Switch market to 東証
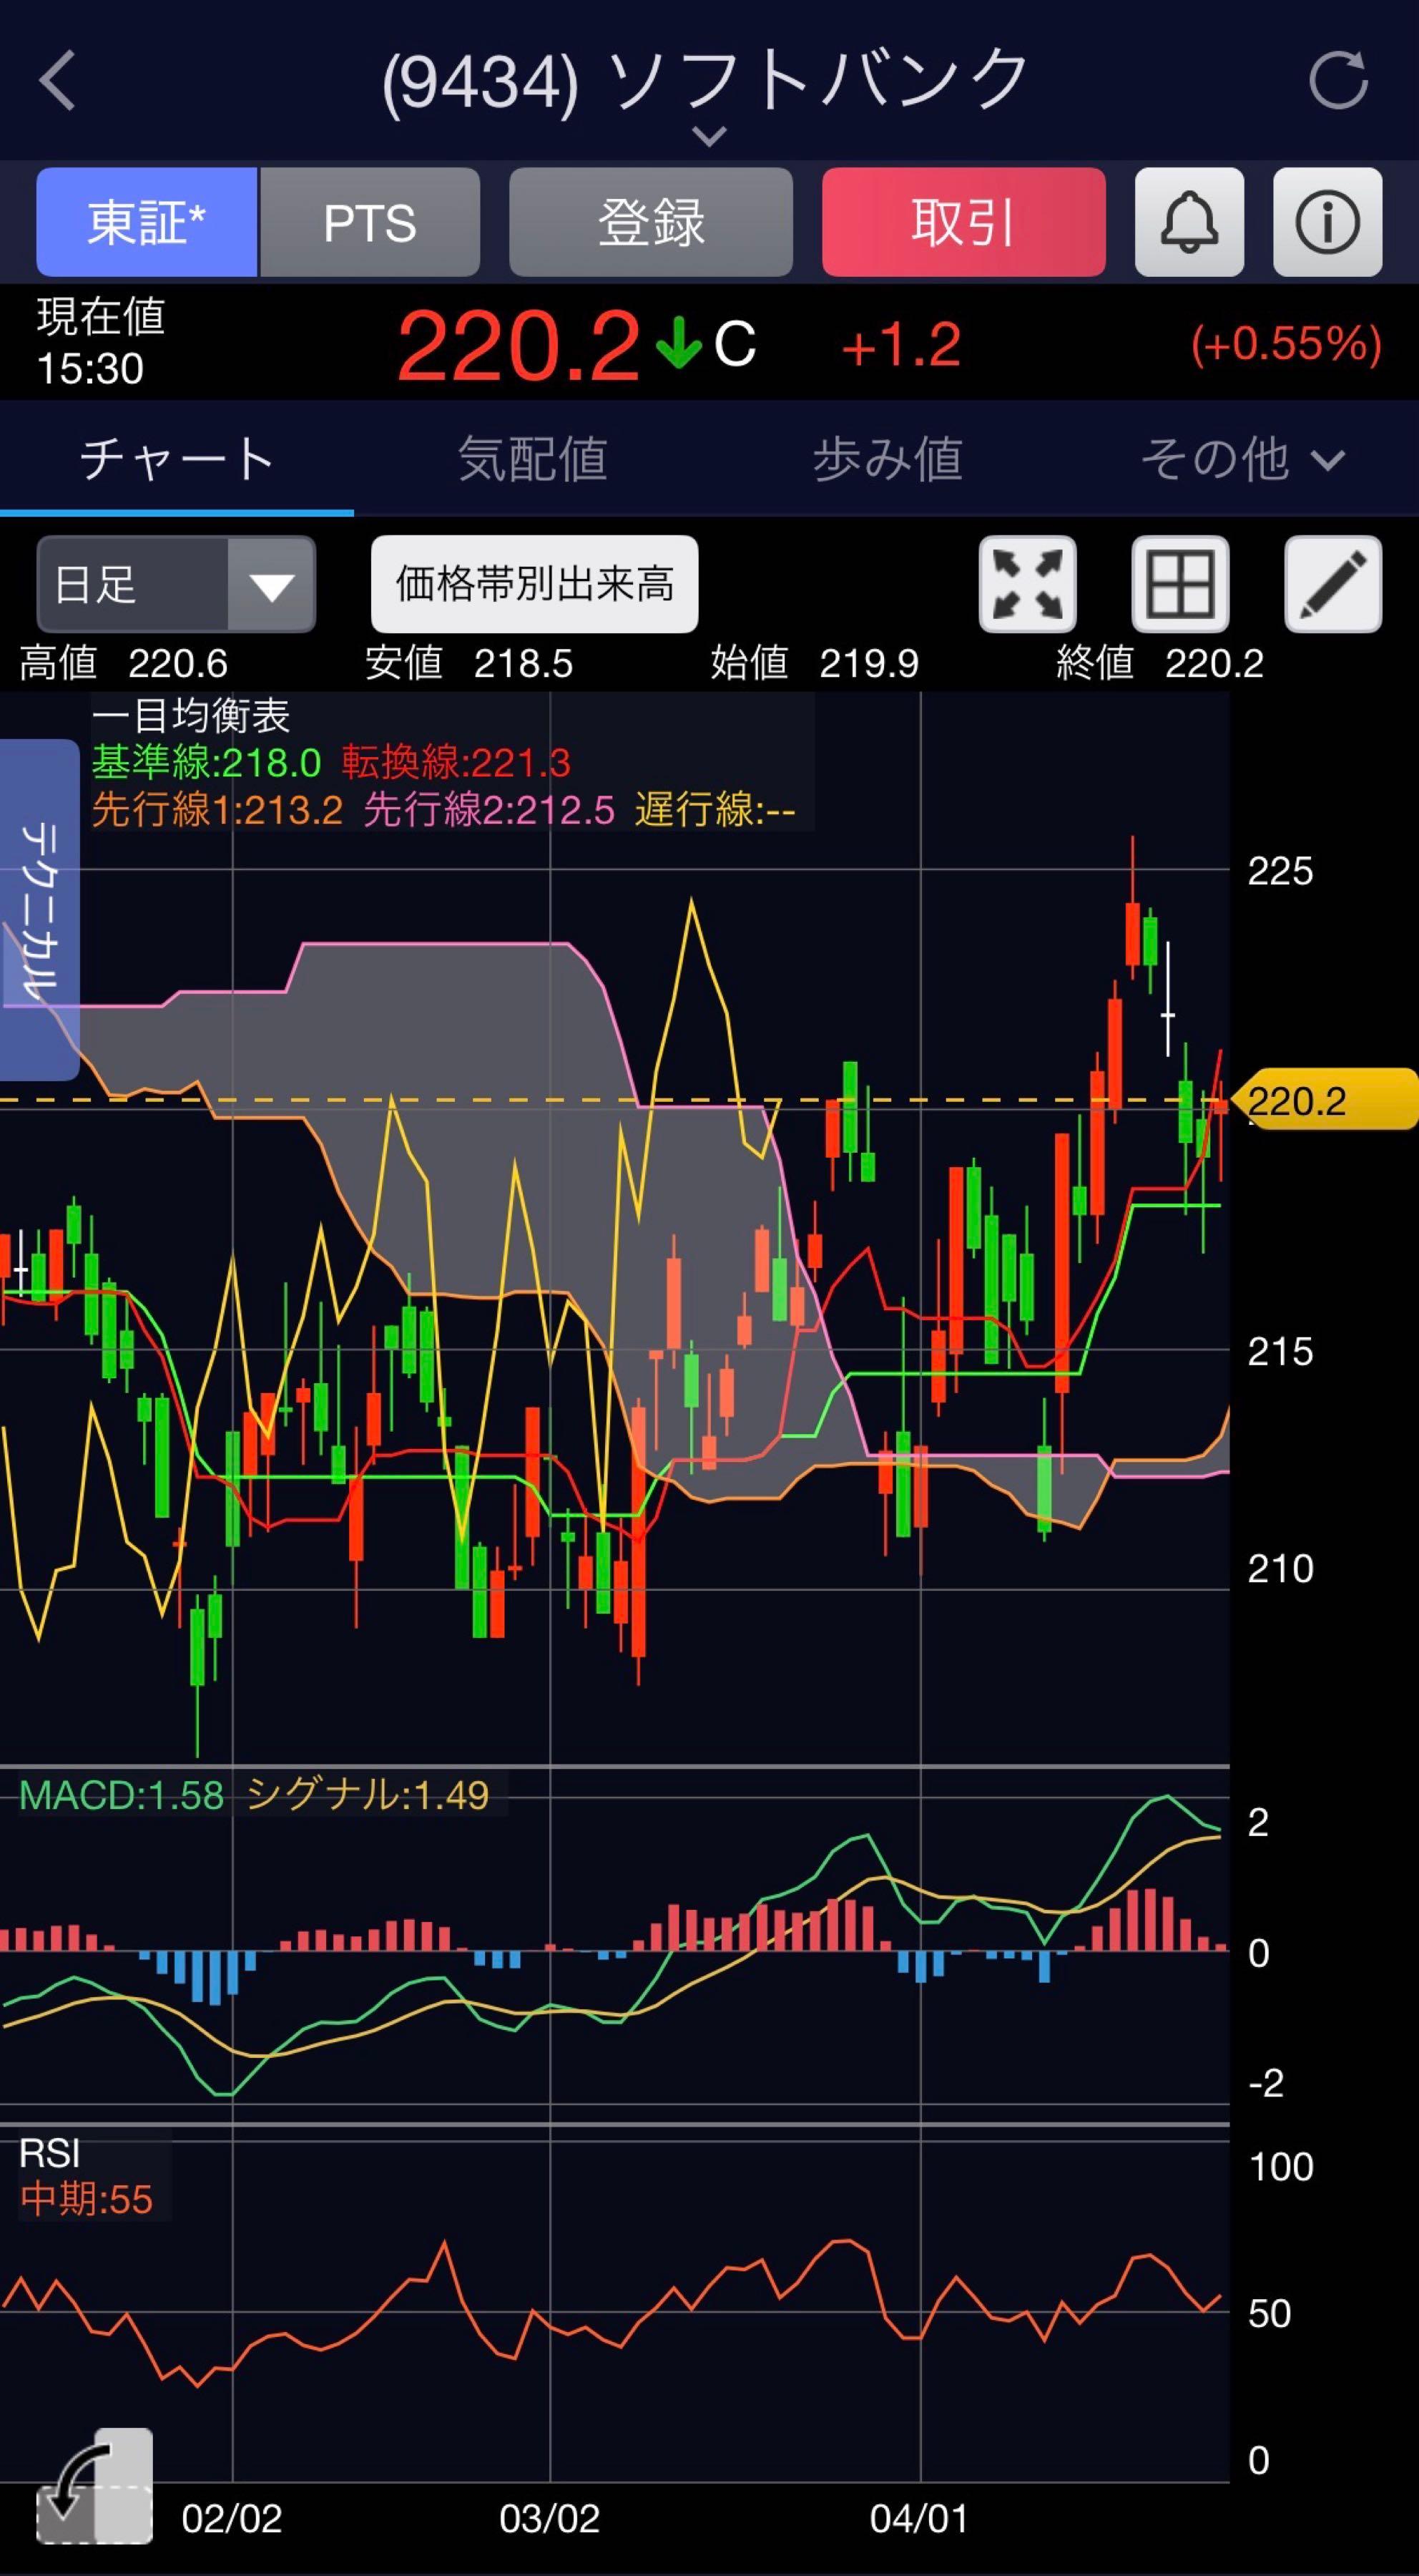1419x2576 pixels. pos(147,222)
